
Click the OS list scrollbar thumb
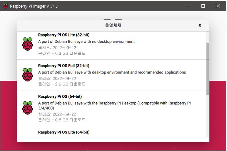[x=208, y=69]
